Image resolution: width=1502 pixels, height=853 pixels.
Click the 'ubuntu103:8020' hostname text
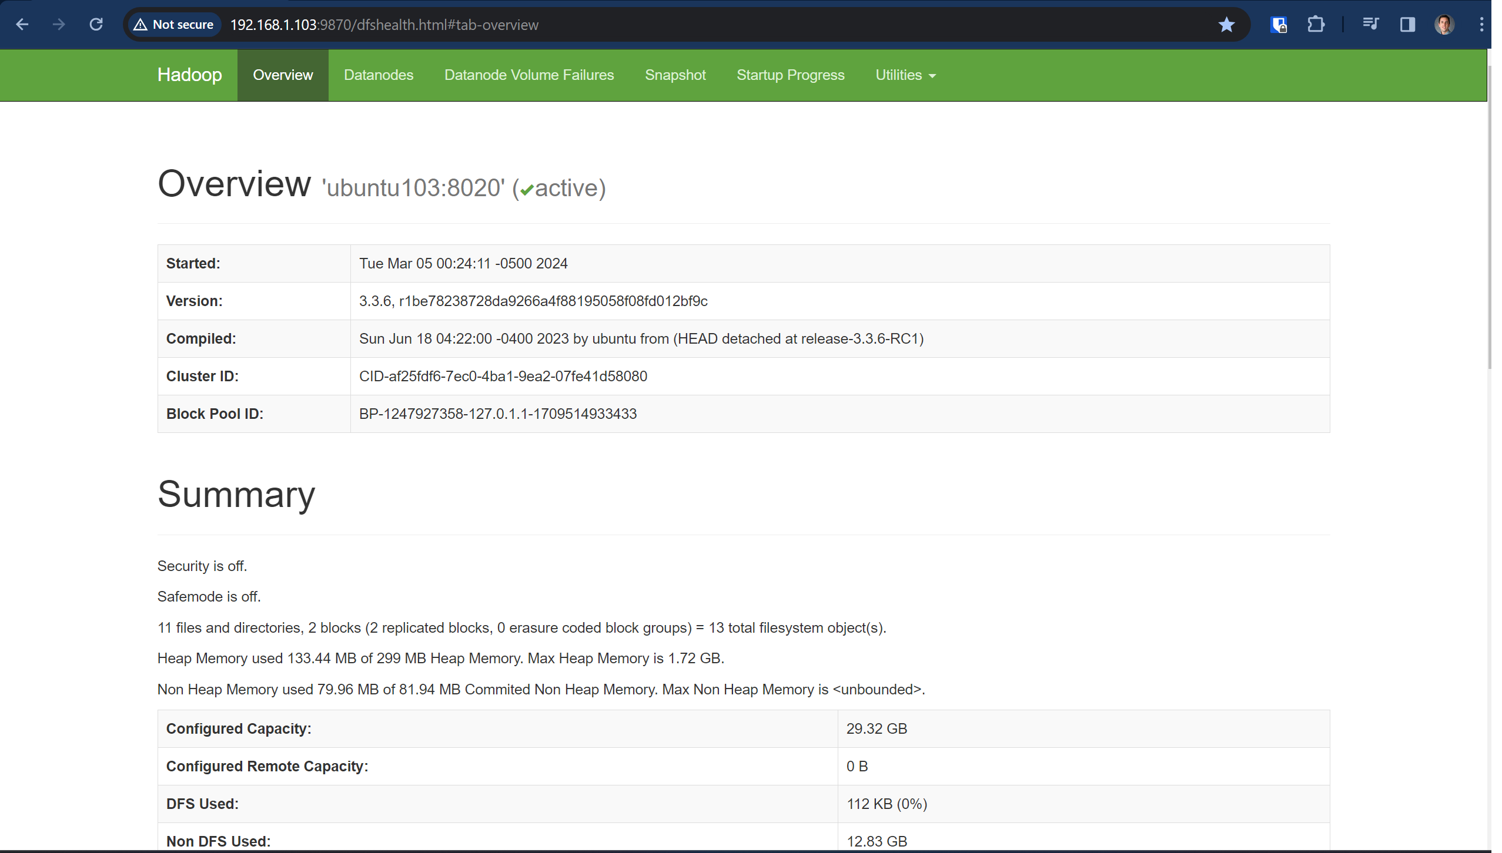pyautogui.click(x=413, y=188)
